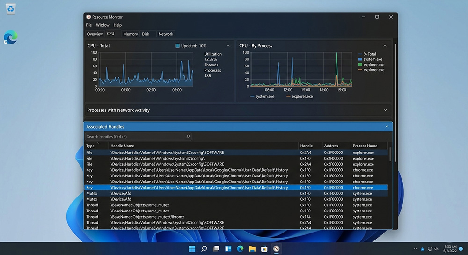Switch to the Network tab
The width and height of the screenshot is (468, 255).
coord(166,34)
